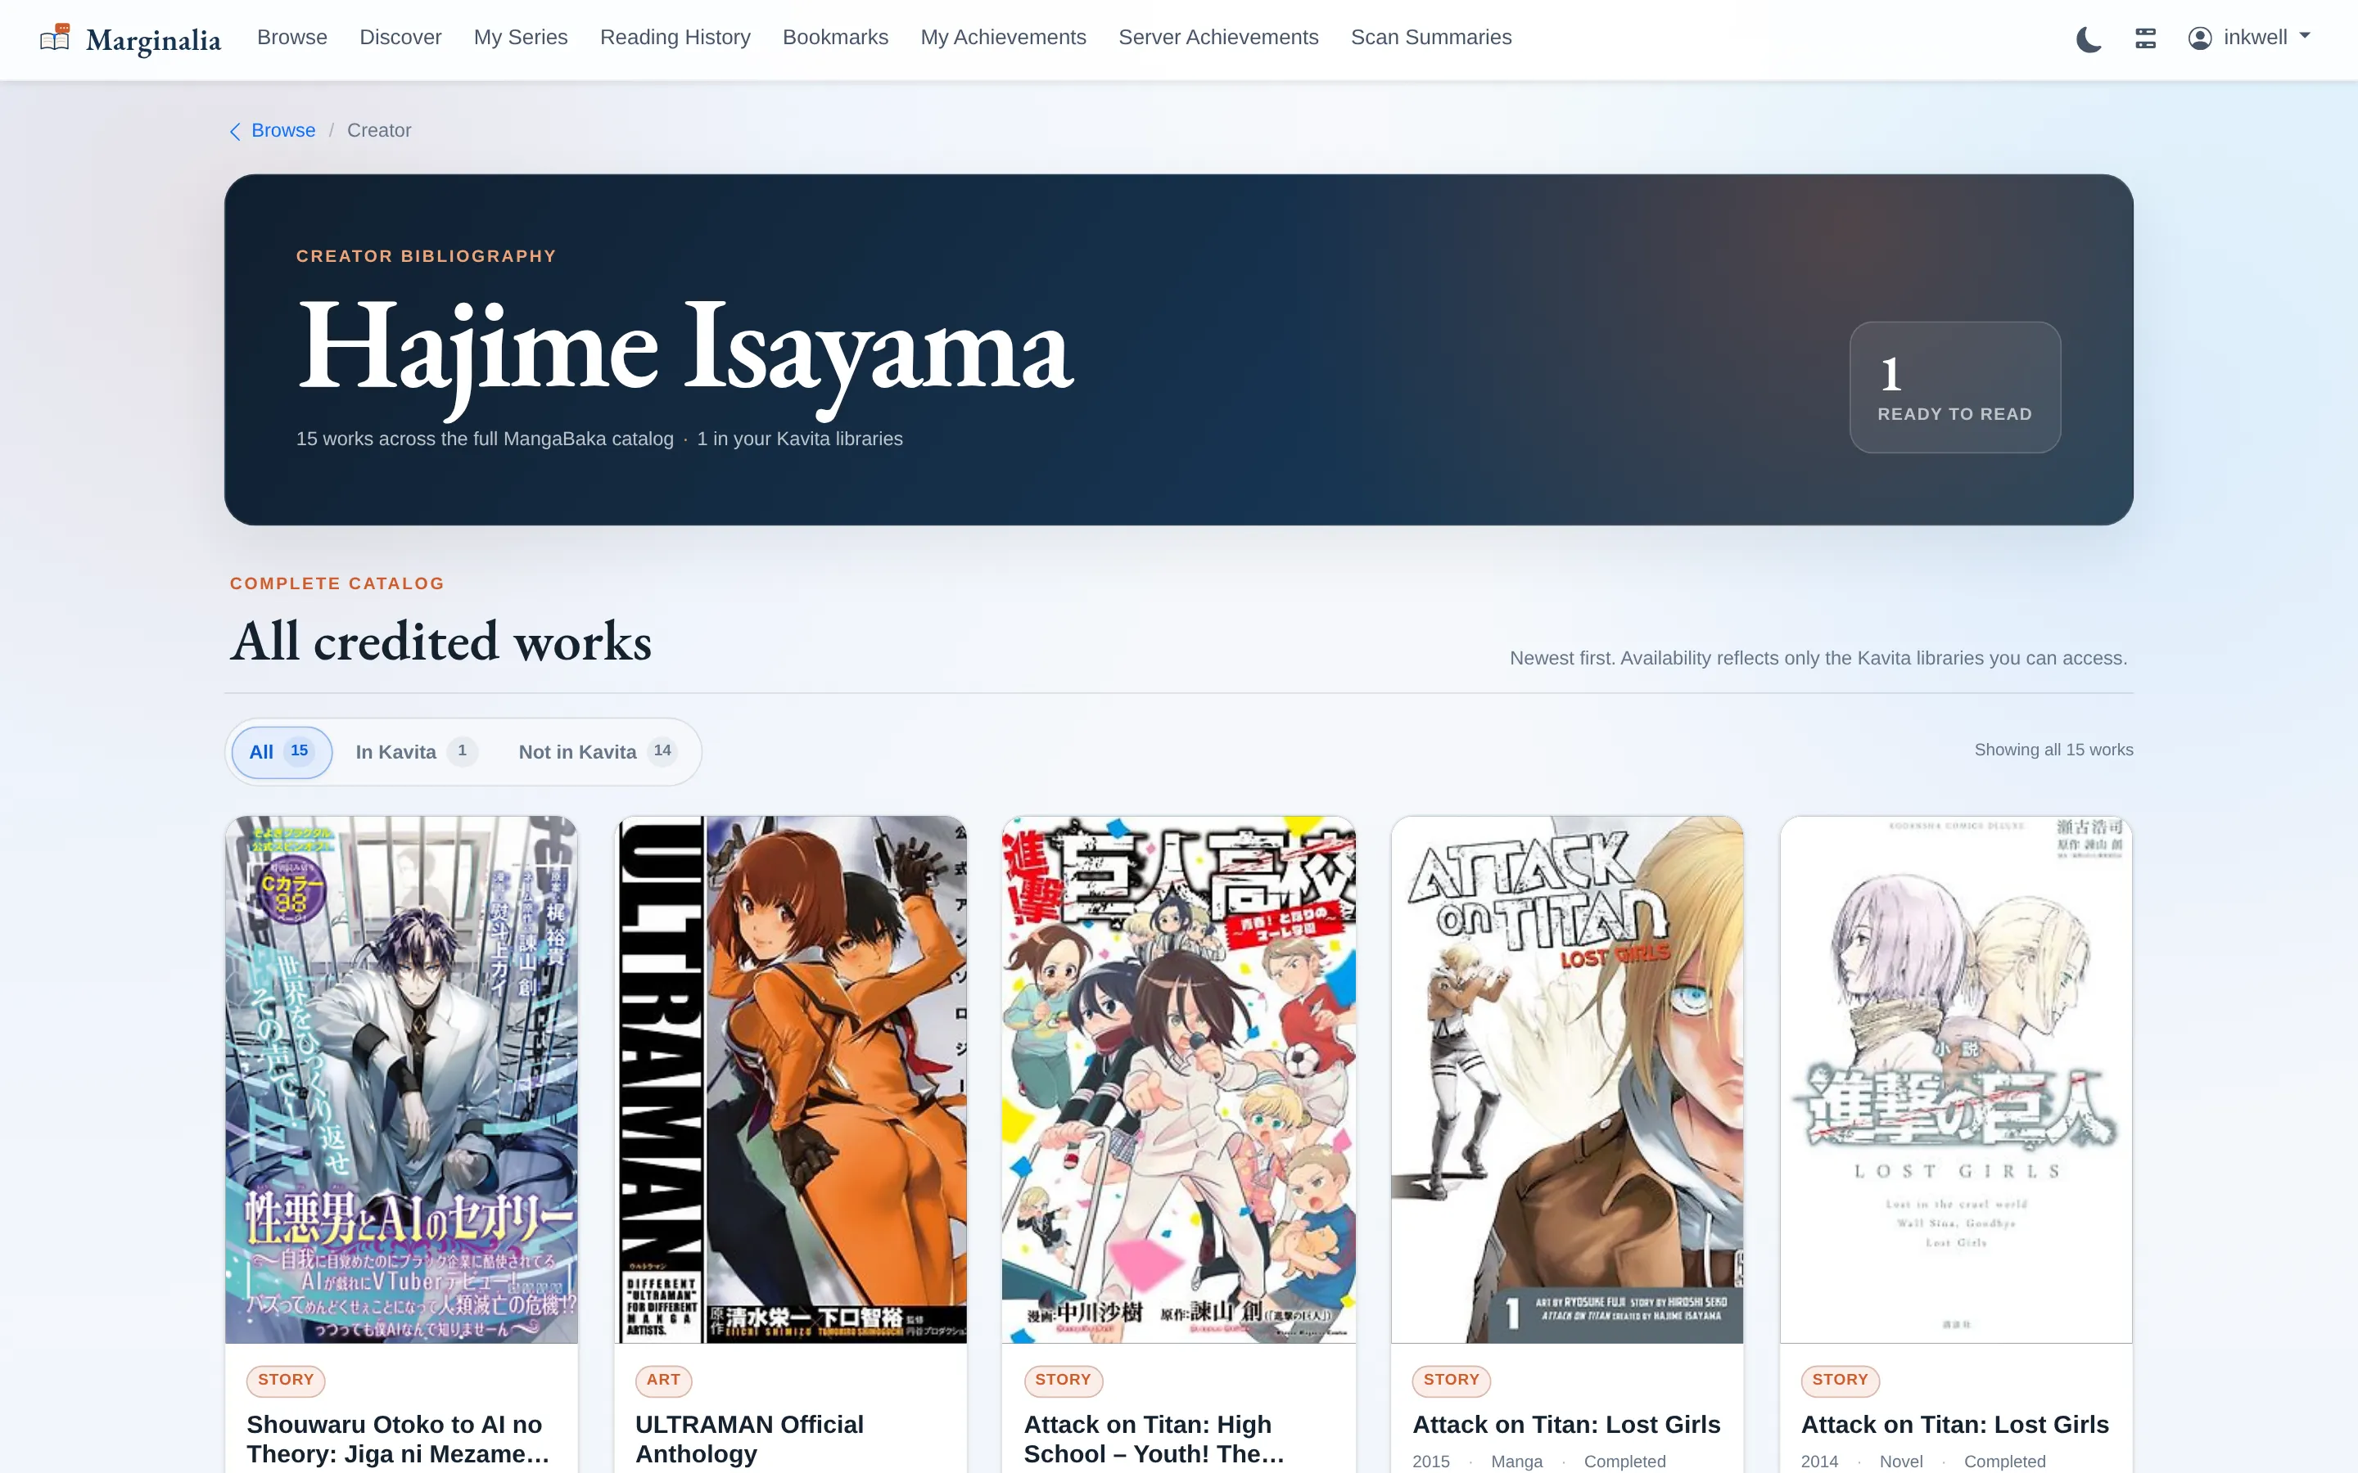Expand the inkwell account dropdown
The height and width of the screenshot is (1473, 2358).
(x=2250, y=38)
